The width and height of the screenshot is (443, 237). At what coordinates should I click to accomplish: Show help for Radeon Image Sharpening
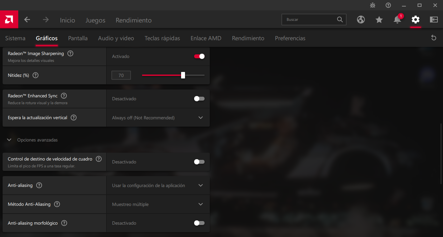[x=70, y=53]
